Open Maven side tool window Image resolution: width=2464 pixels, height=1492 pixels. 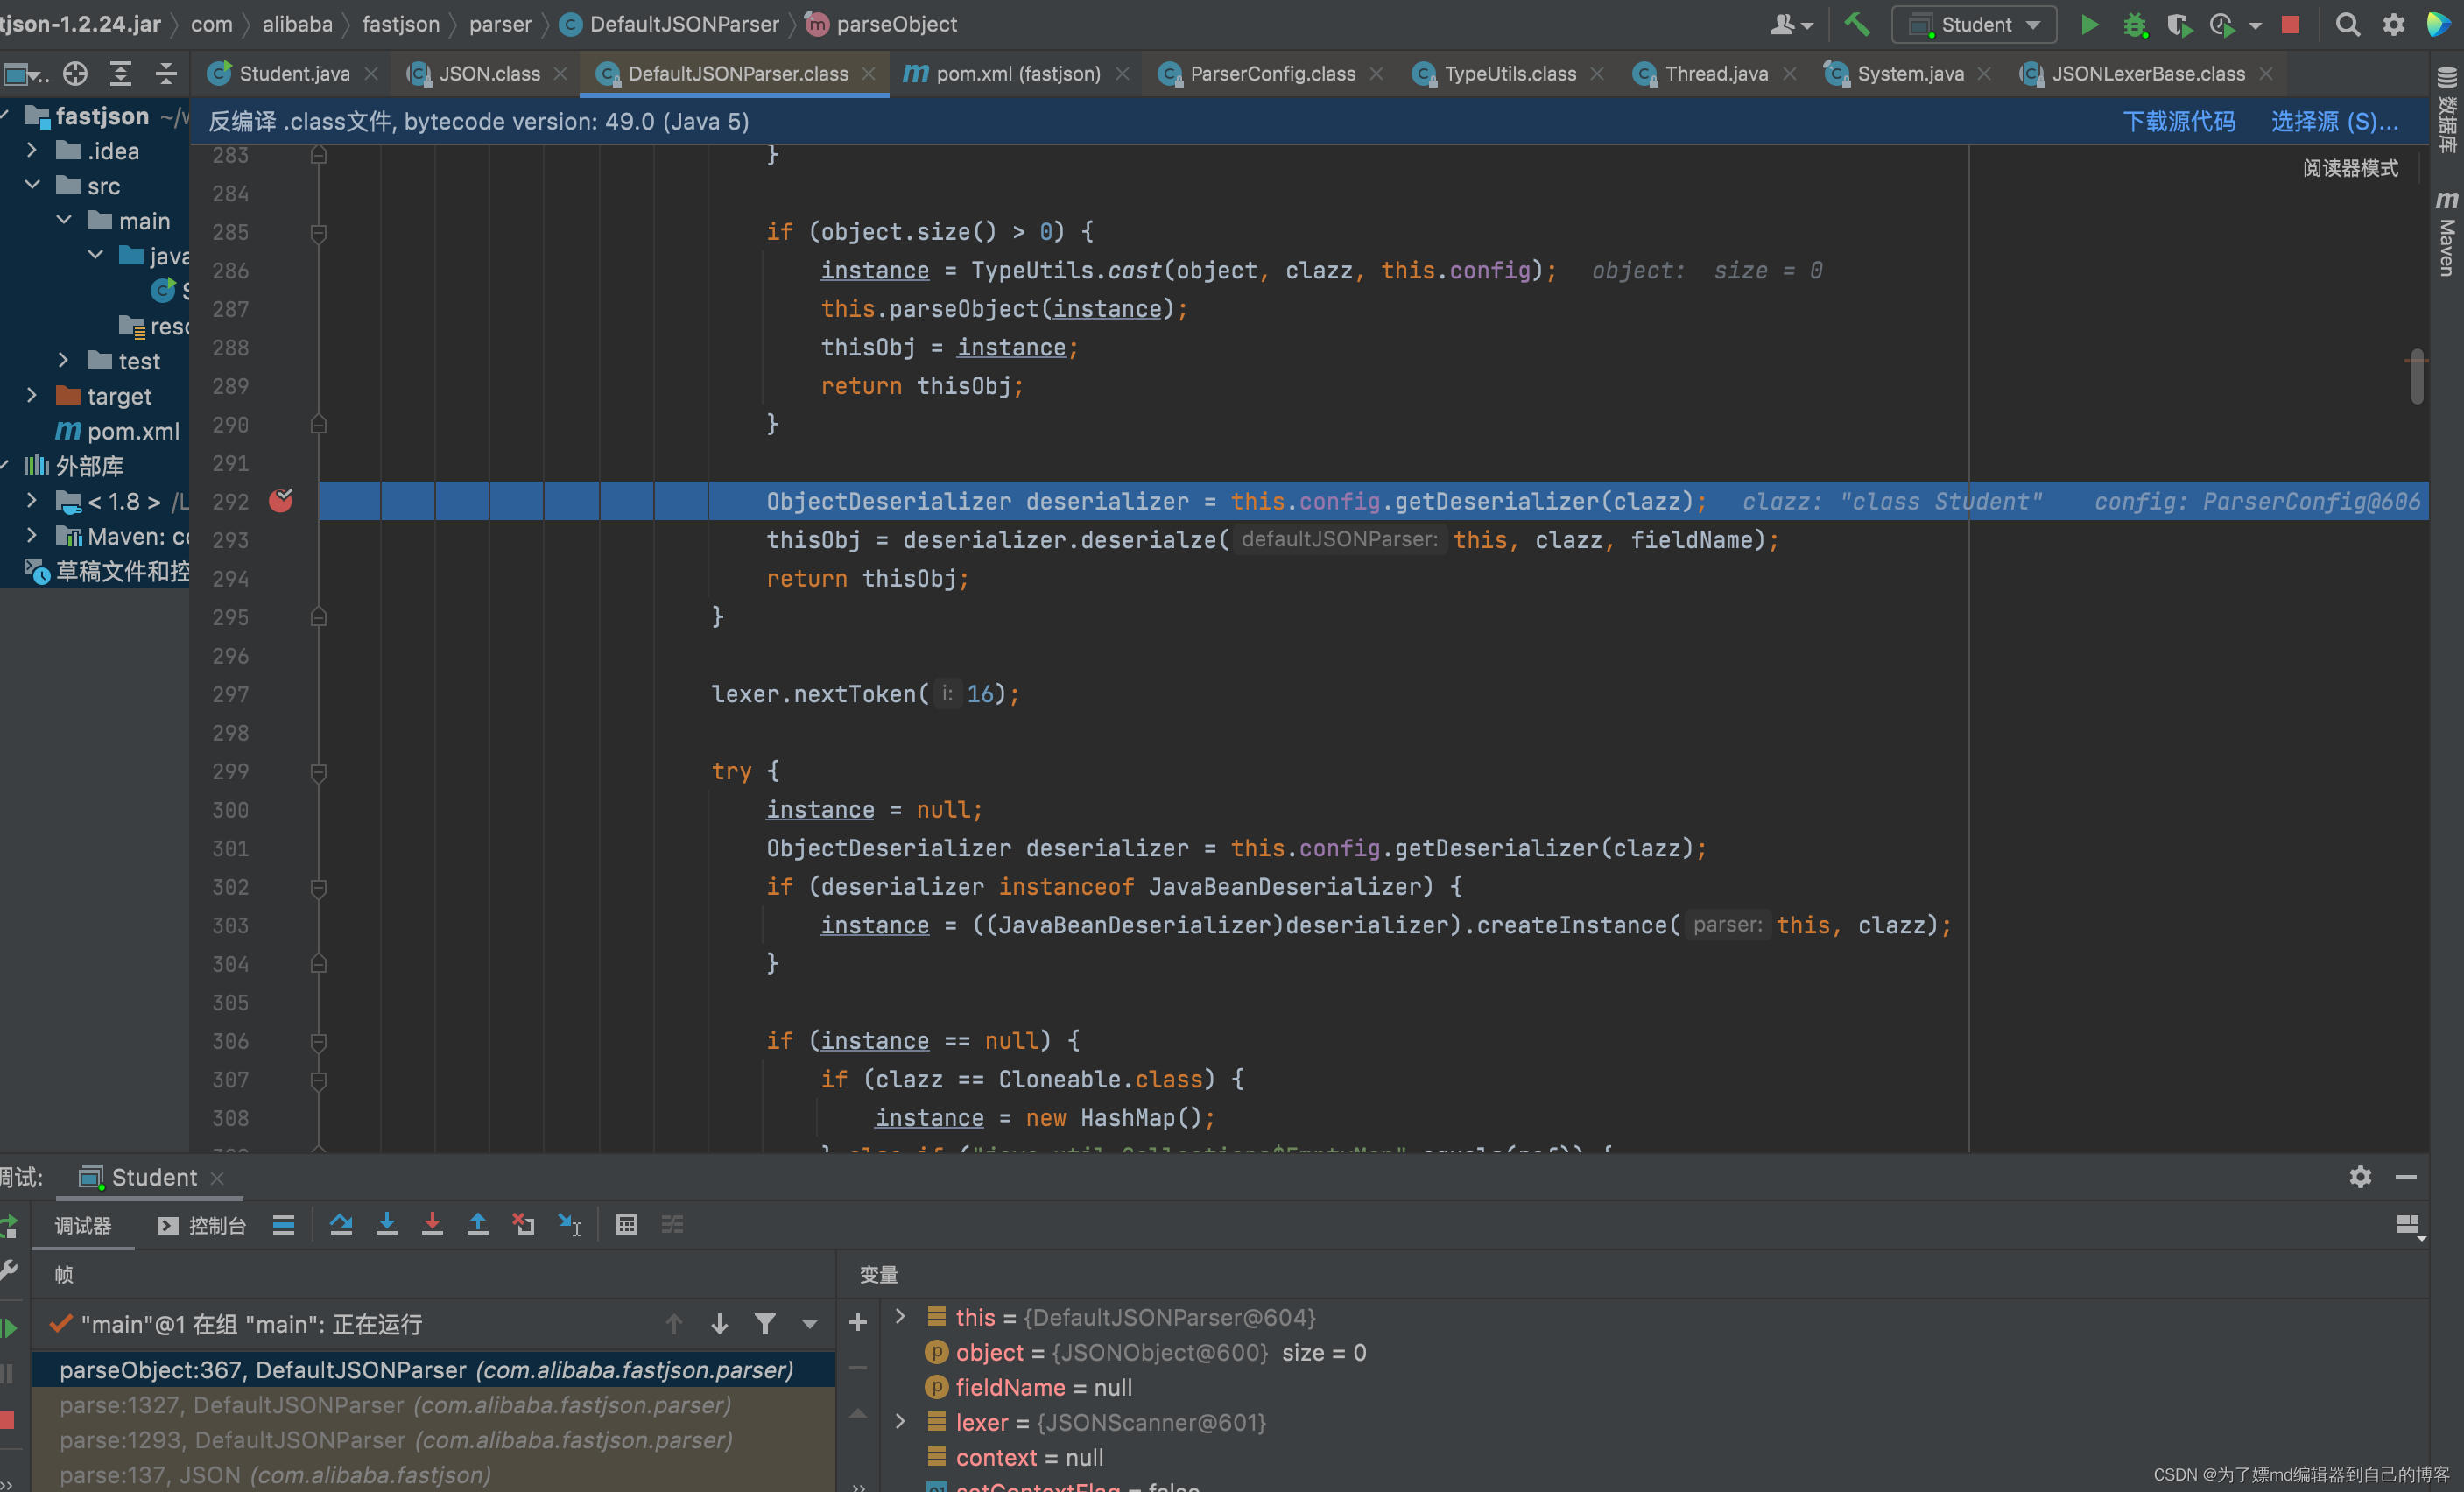[2446, 233]
